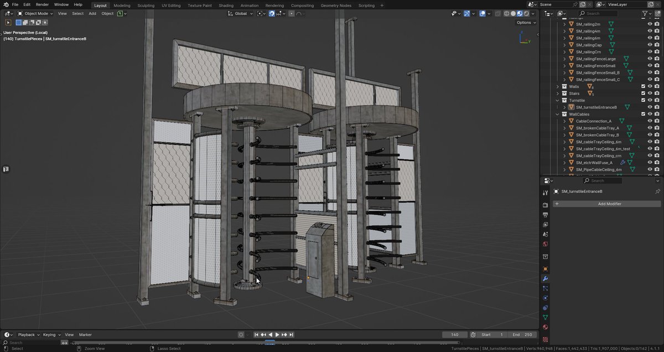
Task: Open the timeline Playback popover
Action: point(28,335)
